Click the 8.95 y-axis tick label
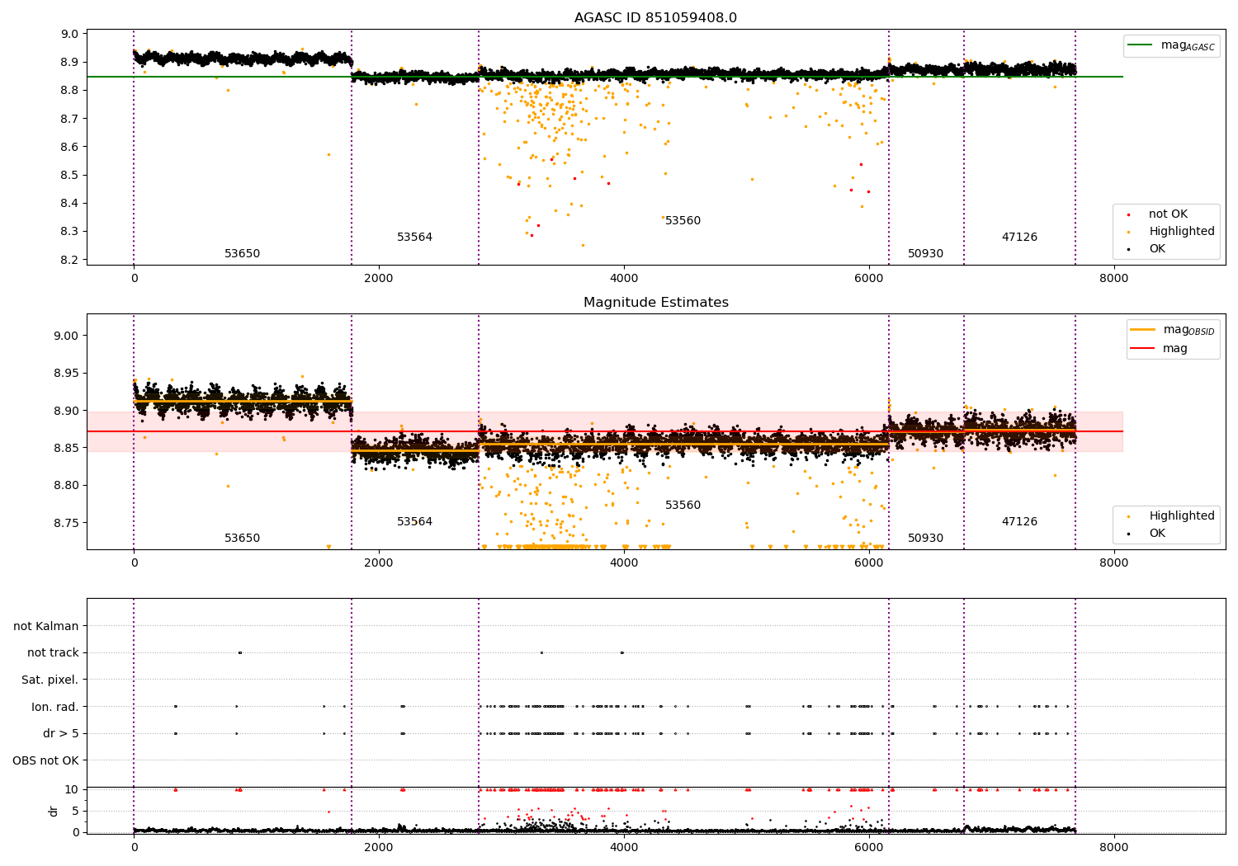 point(67,373)
